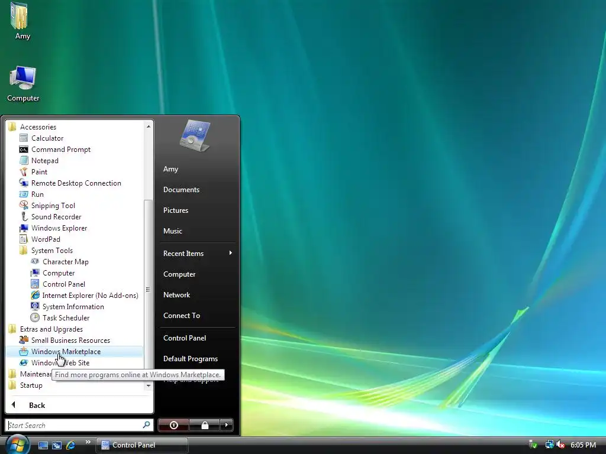Open Windows Explorer from Accessories
This screenshot has height=454, width=606.
(59, 228)
